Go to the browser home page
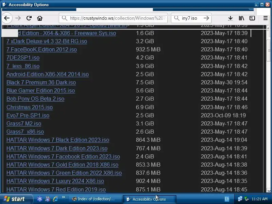272x204 pixels. click(40, 18)
